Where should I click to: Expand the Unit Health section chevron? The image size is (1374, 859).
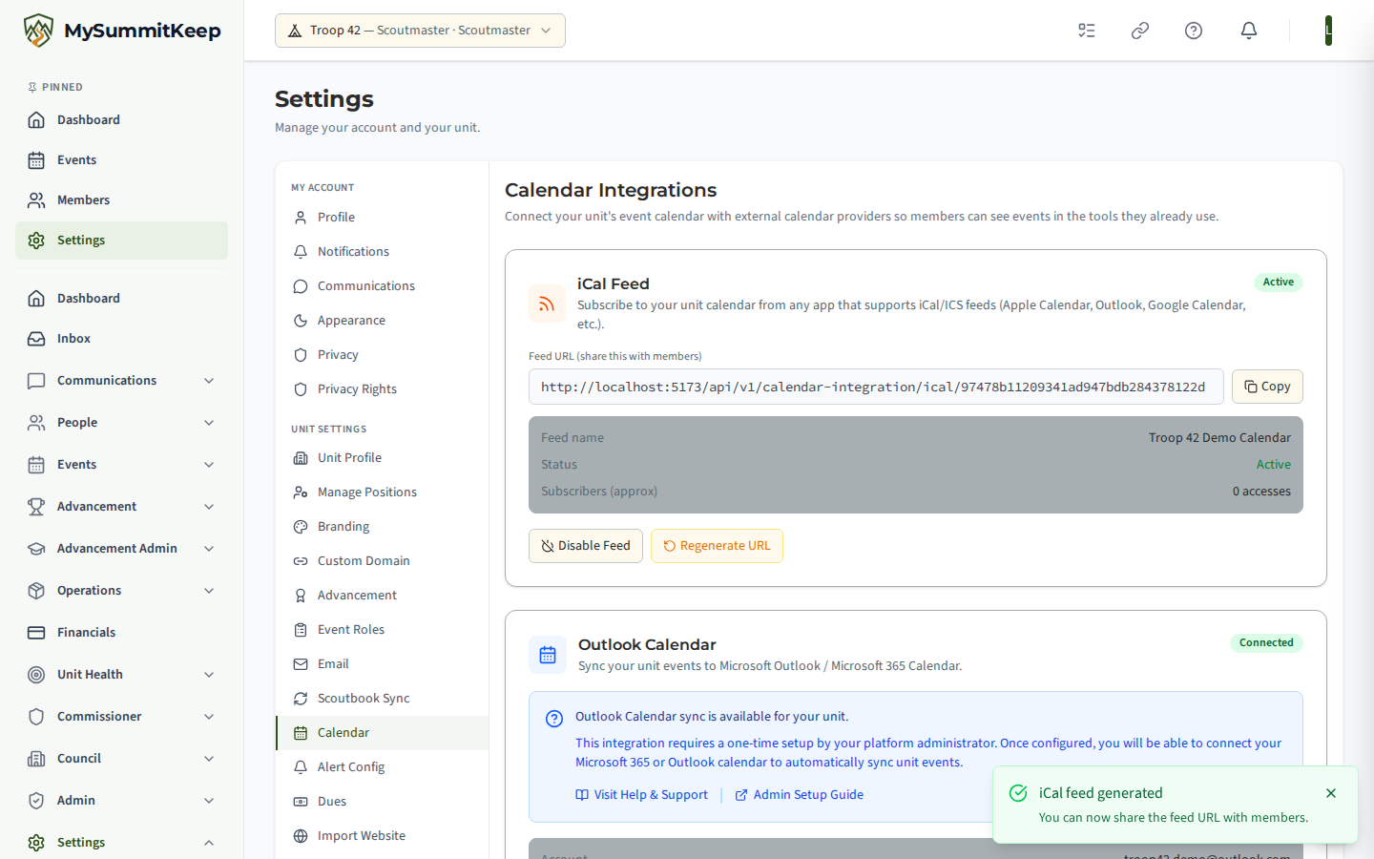(209, 675)
